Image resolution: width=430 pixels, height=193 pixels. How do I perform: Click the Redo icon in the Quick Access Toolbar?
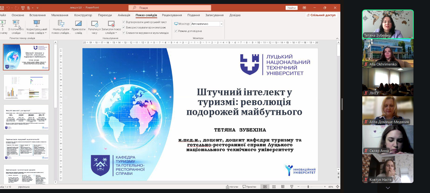click(17, 8)
